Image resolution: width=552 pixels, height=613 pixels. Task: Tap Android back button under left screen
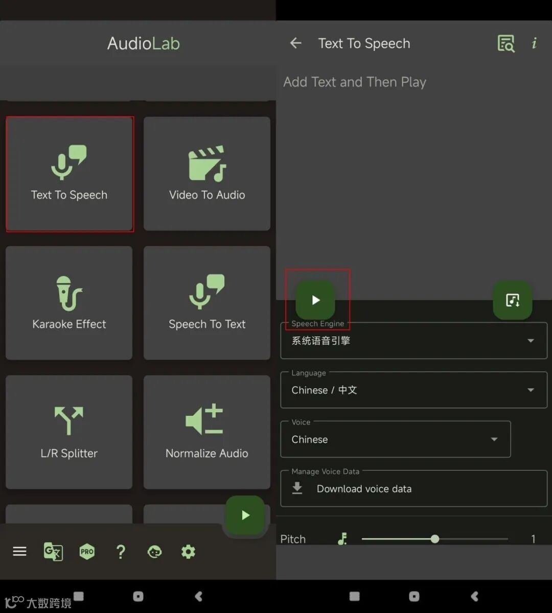(x=199, y=596)
